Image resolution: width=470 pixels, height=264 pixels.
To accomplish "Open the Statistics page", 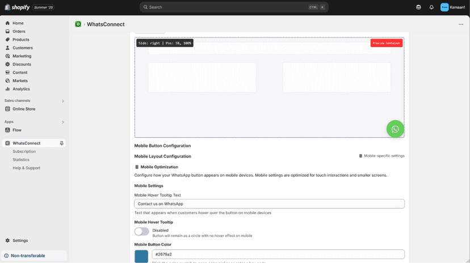I will pos(21,160).
